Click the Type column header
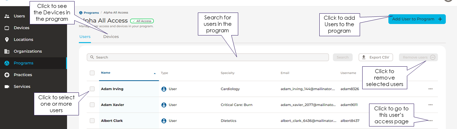 [164, 73]
